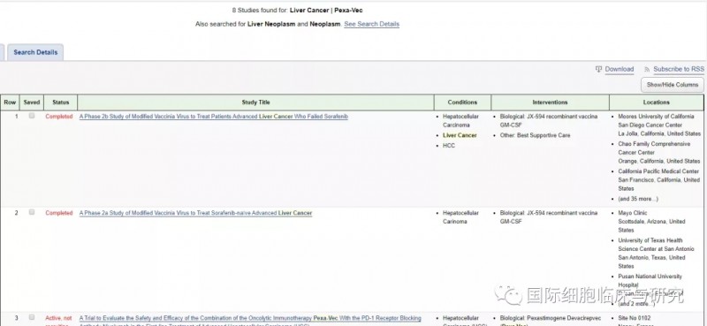Select the Completed status in row 1
This screenshot has width=707, height=326.
point(58,117)
